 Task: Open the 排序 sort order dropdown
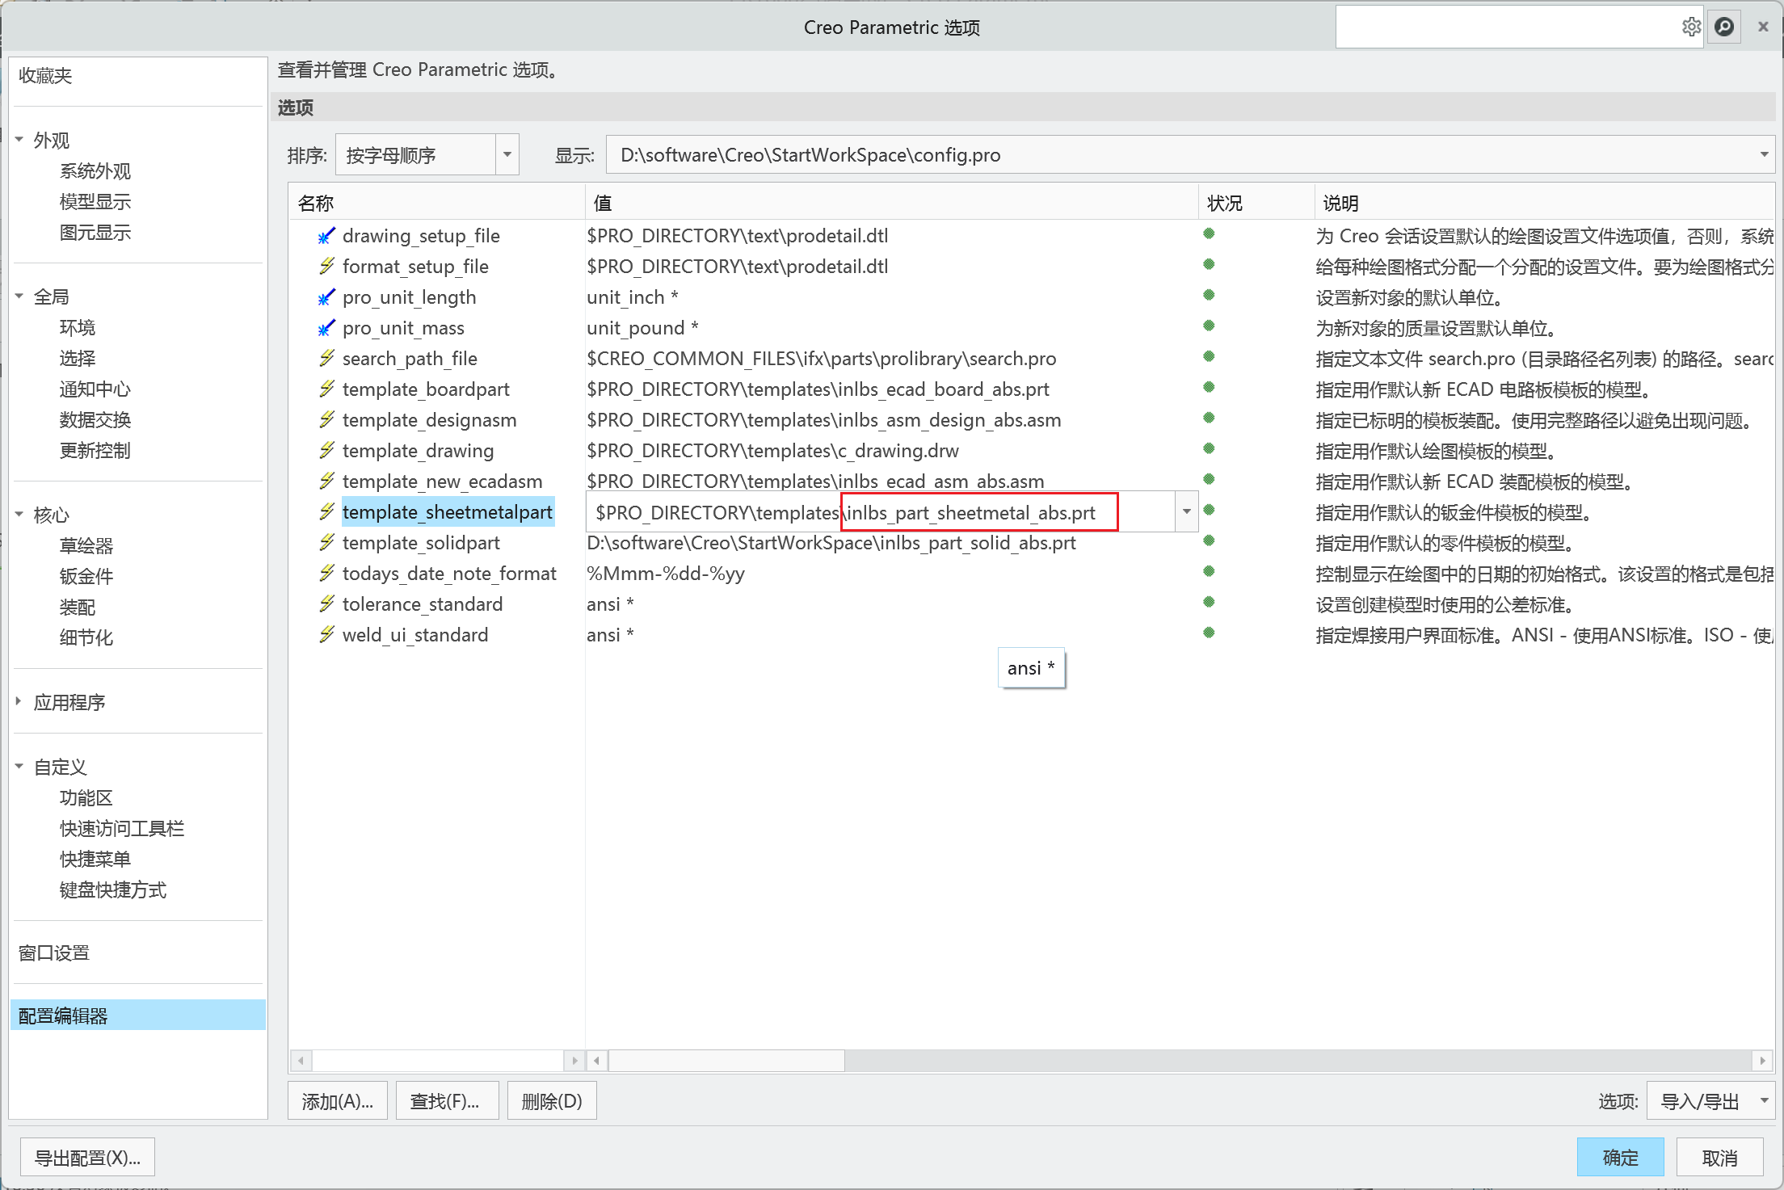click(x=507, y=154)
